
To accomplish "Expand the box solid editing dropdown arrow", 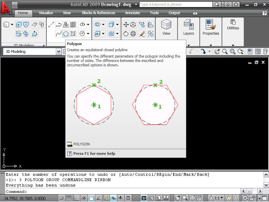I will click(117, 25).
